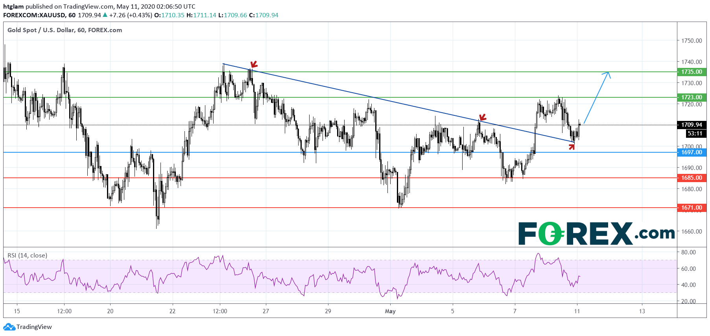Click the 11 date label on time axis
Screen dimensions: 710x336
point(577,311)
